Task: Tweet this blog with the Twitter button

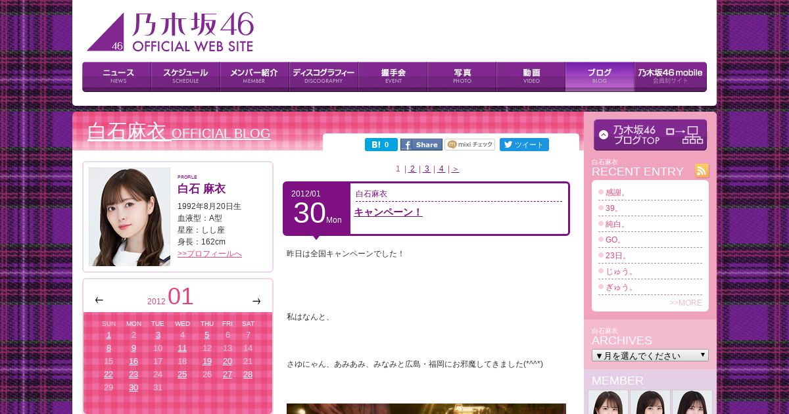Action: (x=524, y=145)
